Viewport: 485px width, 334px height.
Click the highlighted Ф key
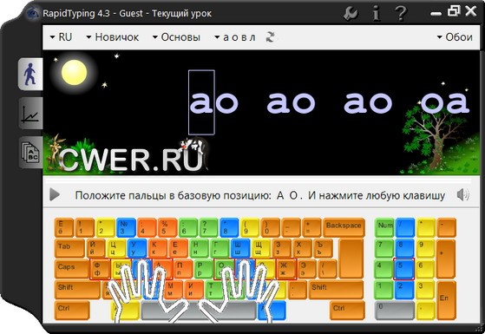(x=101, y=269)
